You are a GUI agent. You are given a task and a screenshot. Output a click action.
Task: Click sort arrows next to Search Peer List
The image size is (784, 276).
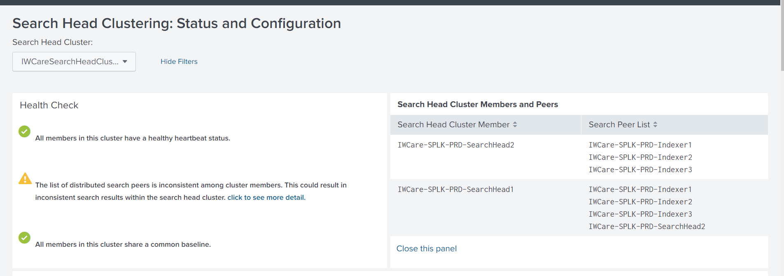click(655, 124)
